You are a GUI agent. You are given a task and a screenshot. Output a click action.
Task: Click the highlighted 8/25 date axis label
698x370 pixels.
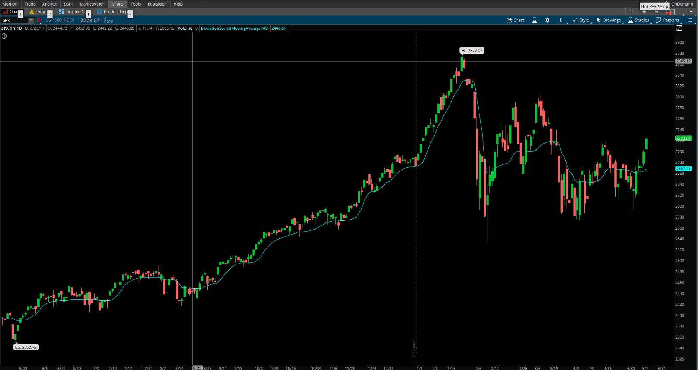(197, 368)
